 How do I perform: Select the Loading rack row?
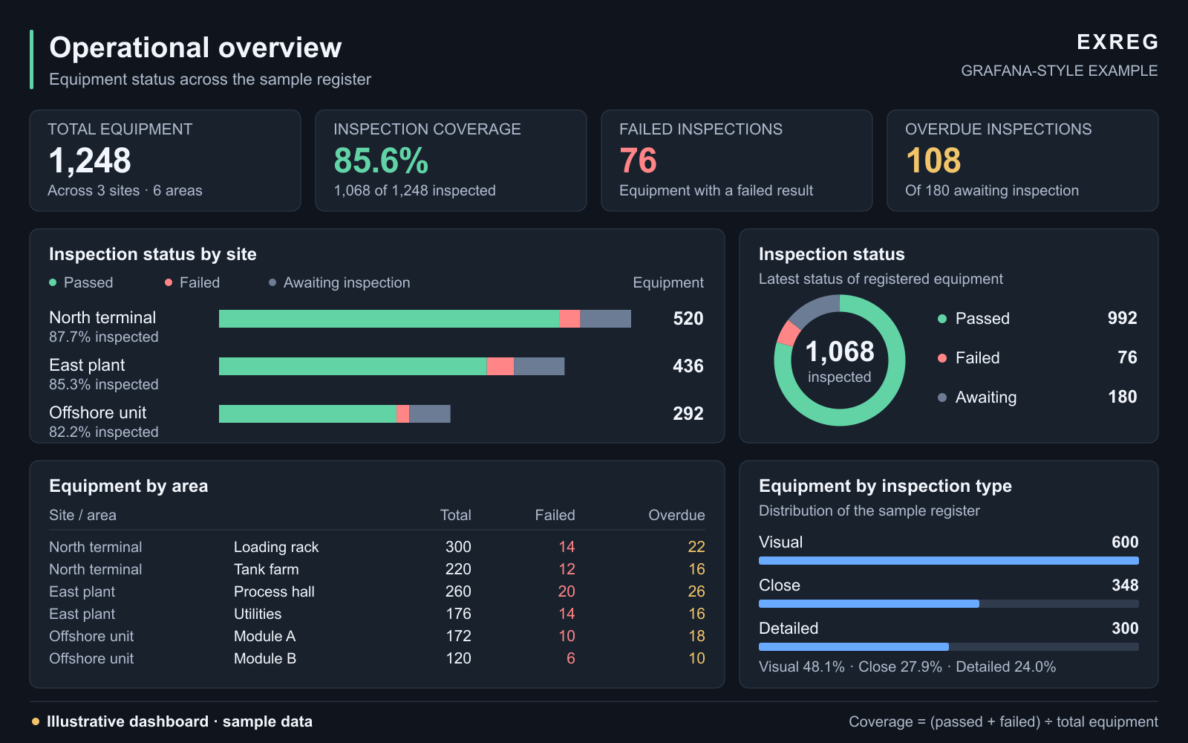tap(377, 547)
